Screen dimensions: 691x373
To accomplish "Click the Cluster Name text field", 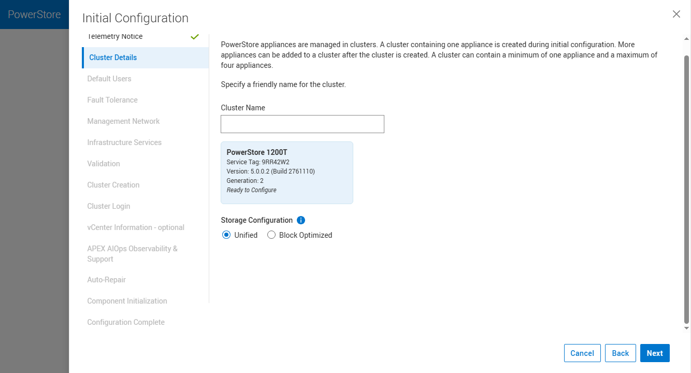I will (303, 124).
